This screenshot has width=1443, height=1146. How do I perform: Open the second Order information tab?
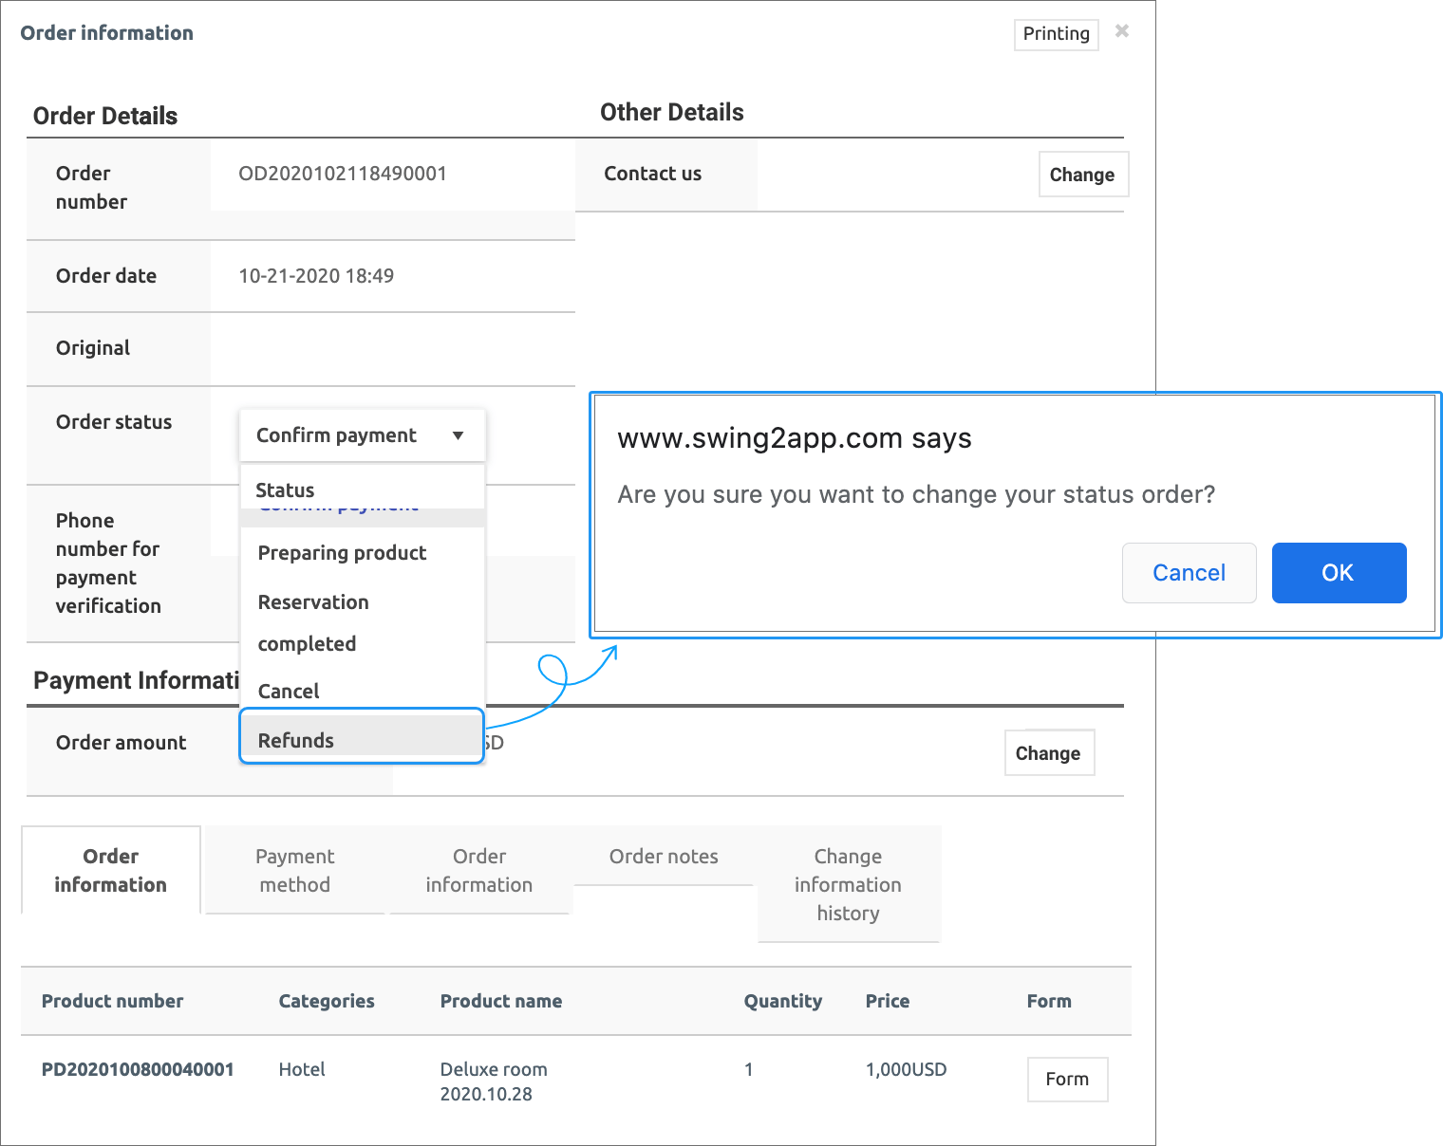pyautogui.click(x=478, y=870)
